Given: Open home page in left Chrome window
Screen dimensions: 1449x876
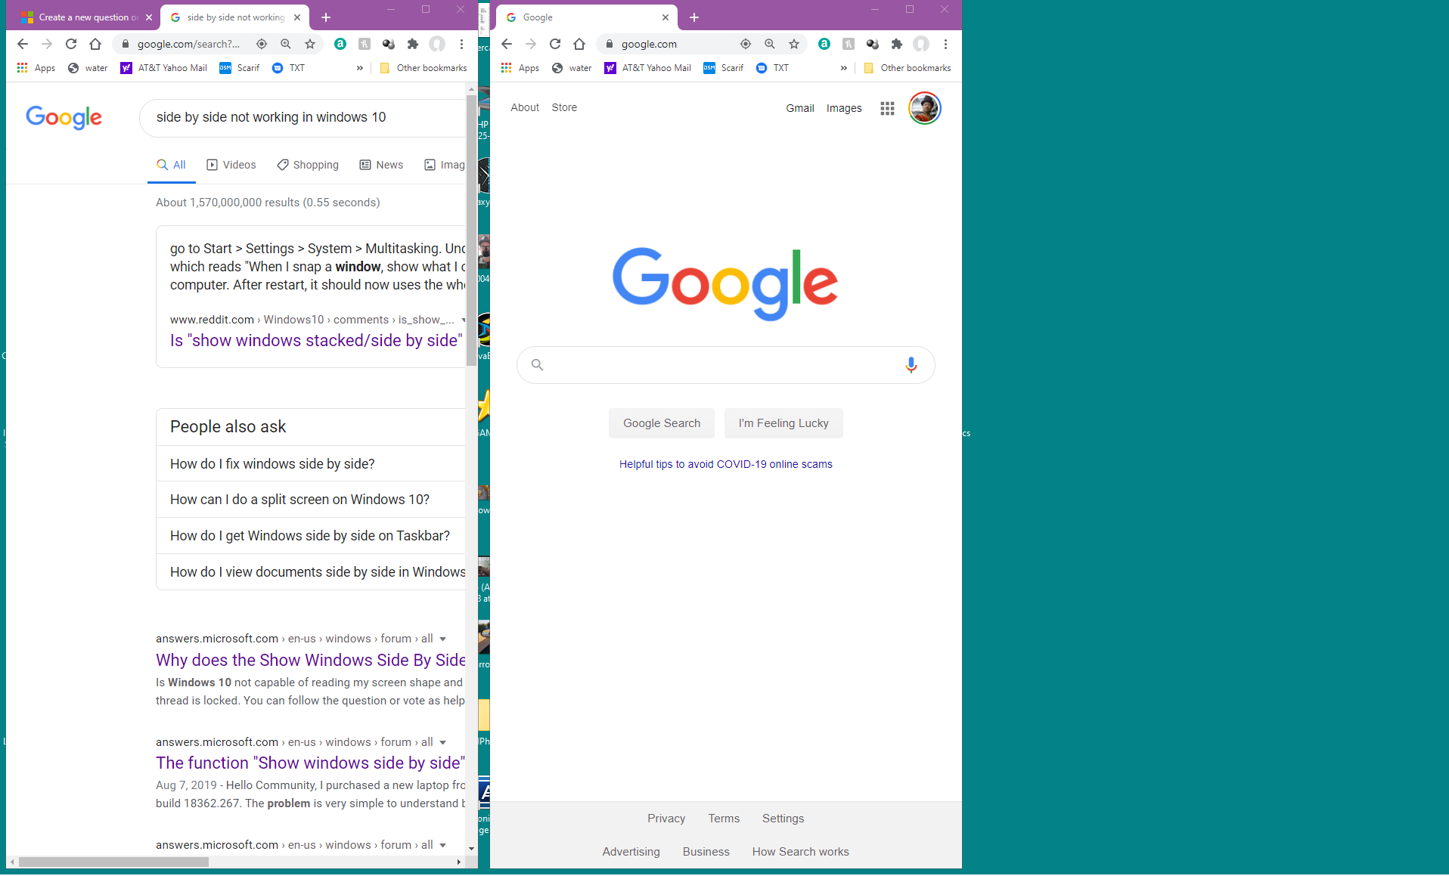Looking at the screenshot, I should (95, 44).
